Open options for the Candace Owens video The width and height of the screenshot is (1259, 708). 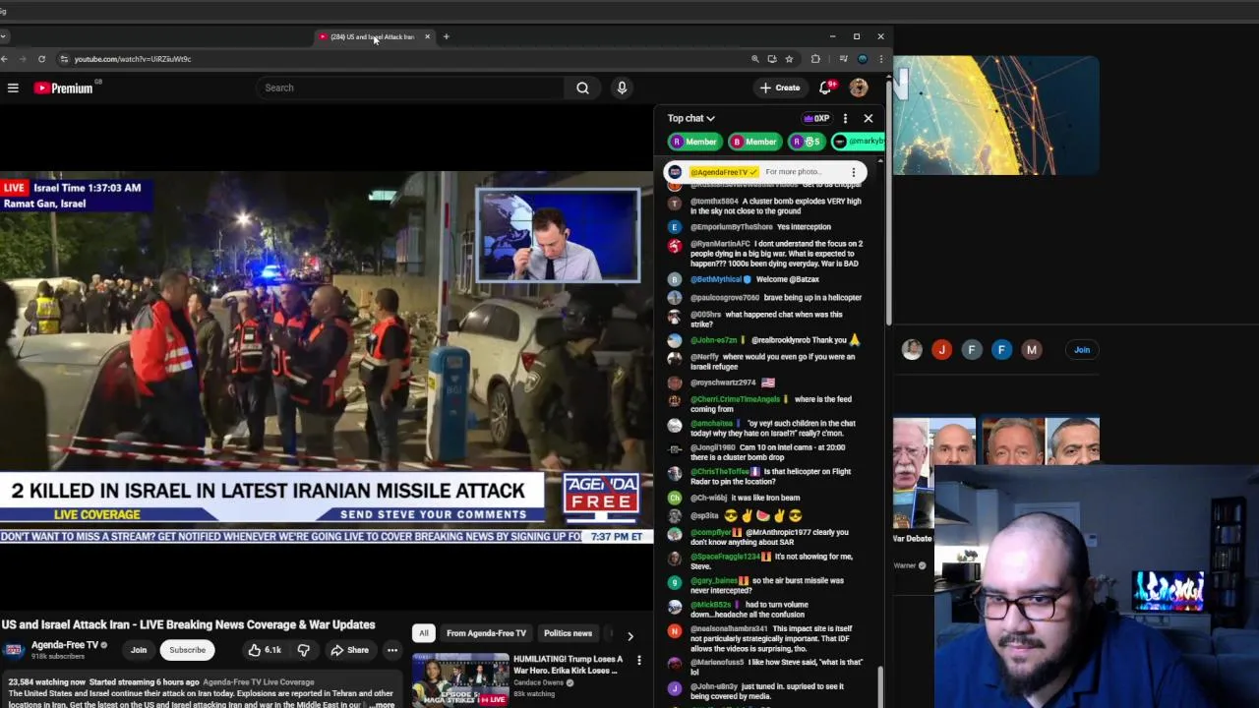point(638,661)
